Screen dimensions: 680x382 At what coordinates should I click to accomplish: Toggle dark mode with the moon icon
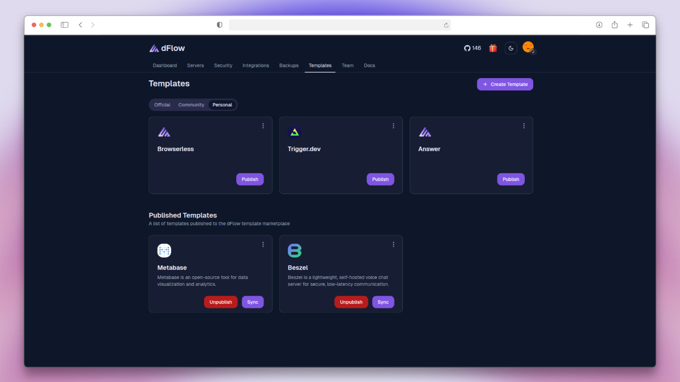pos(511,48)
